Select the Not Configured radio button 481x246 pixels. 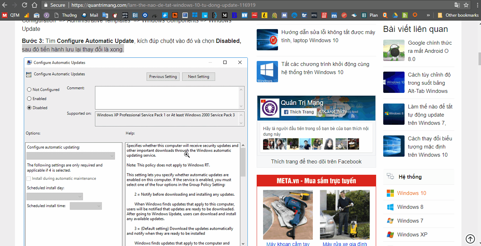coord(30,89)
